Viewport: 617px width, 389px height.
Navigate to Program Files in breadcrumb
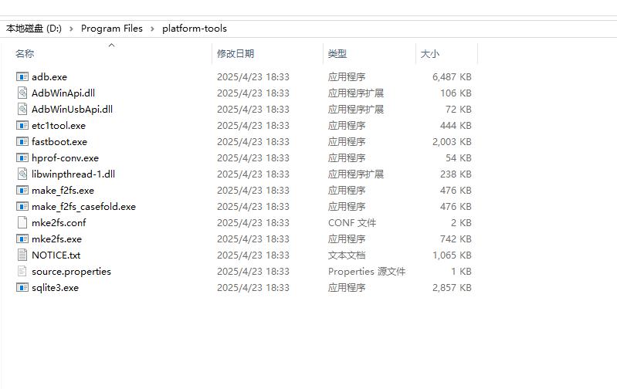(112, 29)
